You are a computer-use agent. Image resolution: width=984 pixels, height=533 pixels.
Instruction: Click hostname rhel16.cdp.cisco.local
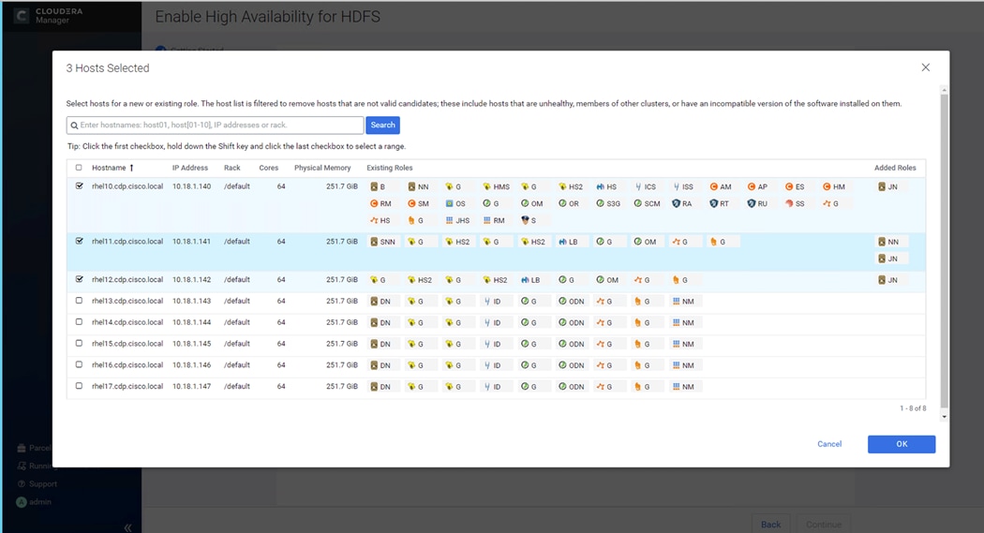tap(127, 365)
